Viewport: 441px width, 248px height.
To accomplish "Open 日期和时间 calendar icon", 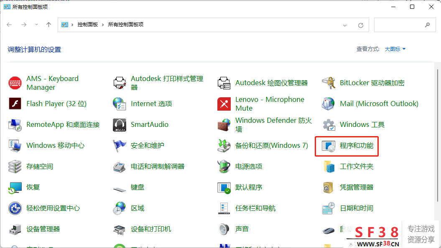I will [328, 208].
